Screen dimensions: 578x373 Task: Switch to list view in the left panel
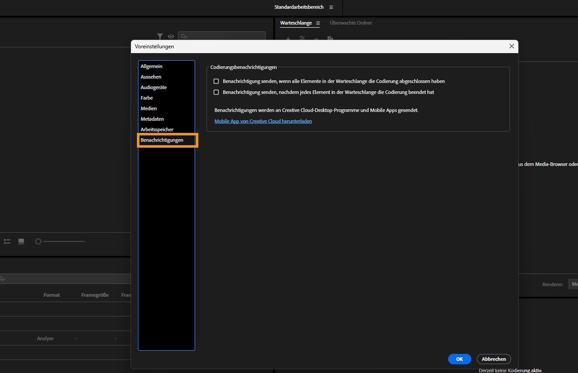7,241
